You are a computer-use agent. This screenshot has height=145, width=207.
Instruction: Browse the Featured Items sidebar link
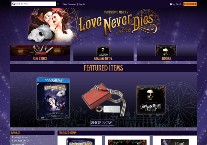[20, 137]
